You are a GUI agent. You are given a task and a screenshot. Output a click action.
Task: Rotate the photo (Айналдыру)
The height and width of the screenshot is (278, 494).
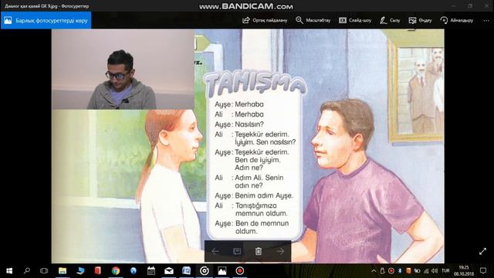pyautogui.click(x=456, y=20)
